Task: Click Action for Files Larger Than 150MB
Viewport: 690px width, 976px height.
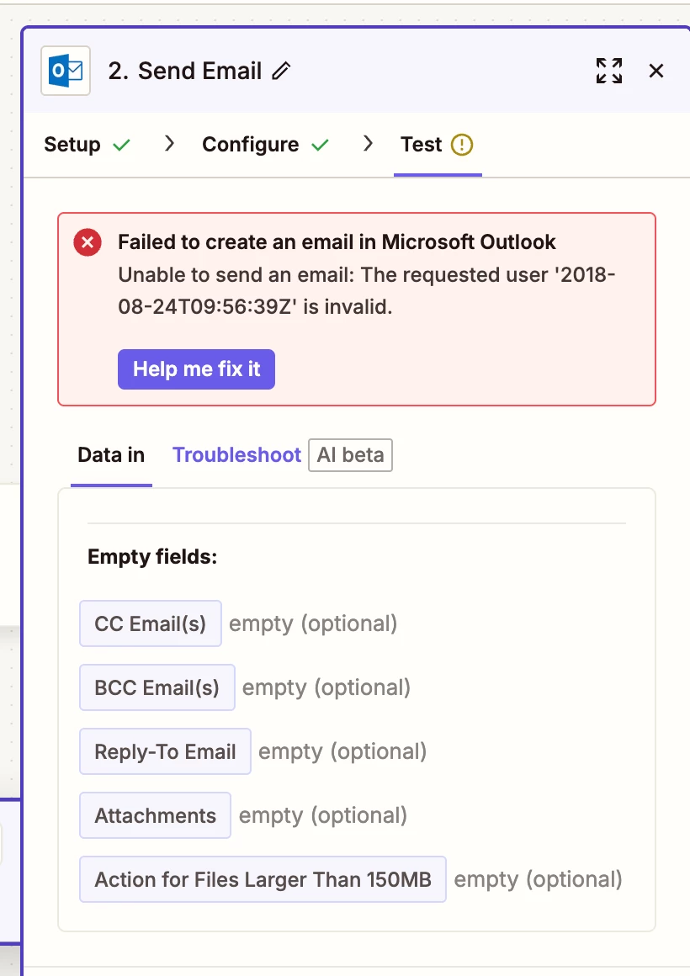Action: coord(263,879)
